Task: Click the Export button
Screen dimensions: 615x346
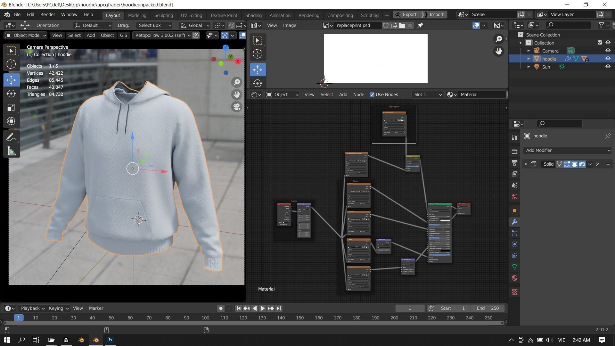Action: [x=406, y=15]
